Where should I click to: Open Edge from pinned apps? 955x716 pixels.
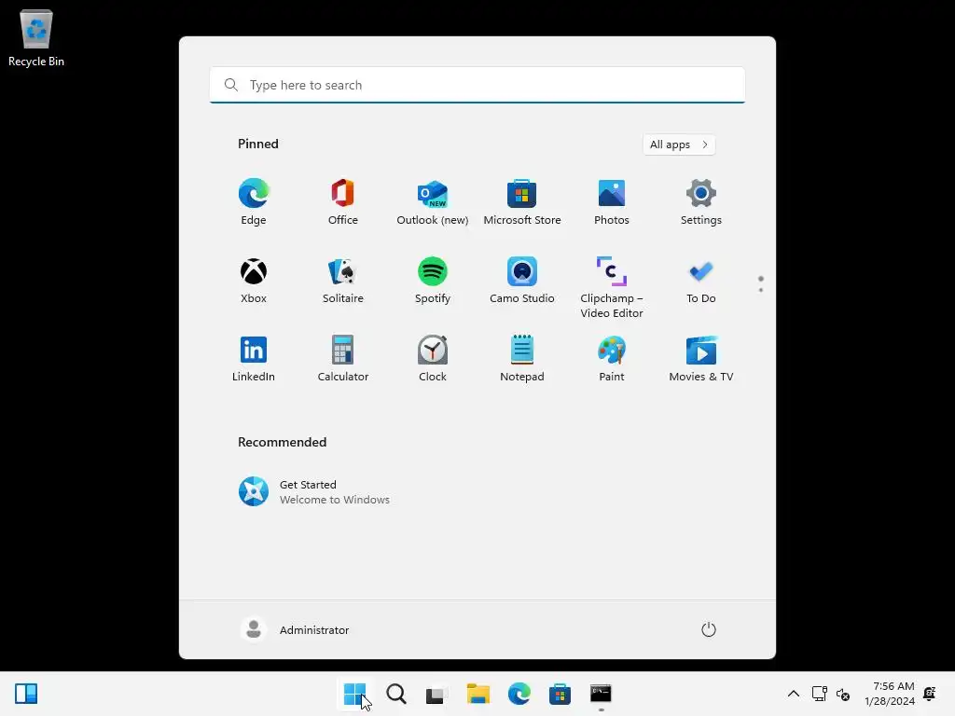(x=254, y=201)
